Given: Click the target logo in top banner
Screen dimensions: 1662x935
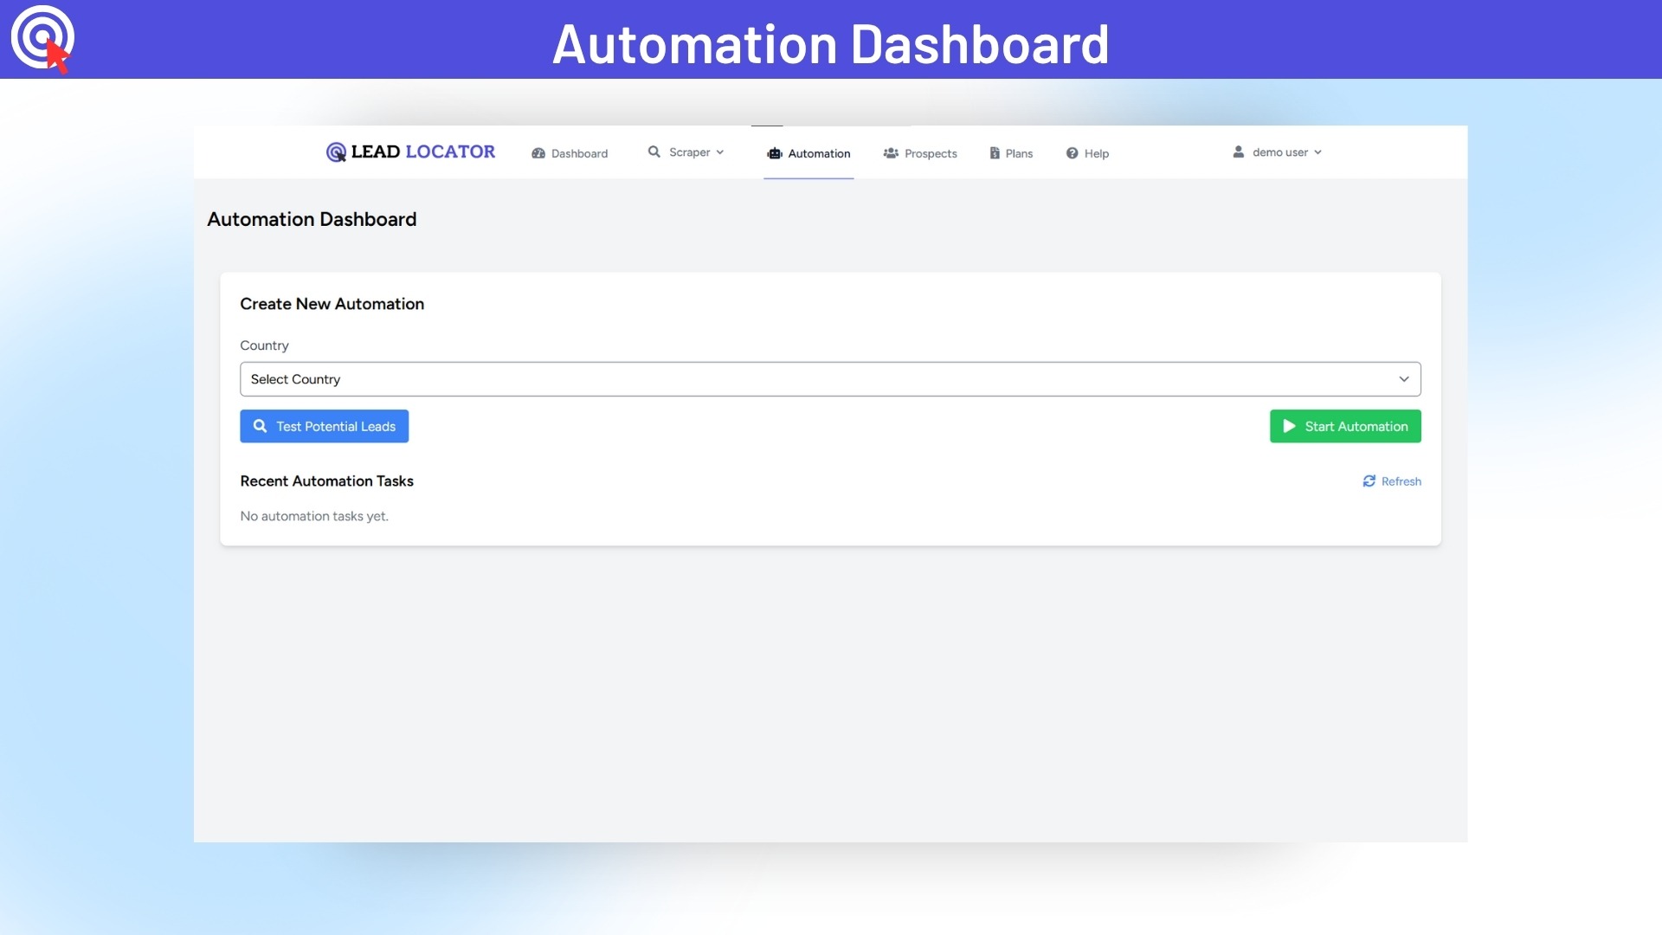Looking at the screenshot, I should tap(42, 39).
